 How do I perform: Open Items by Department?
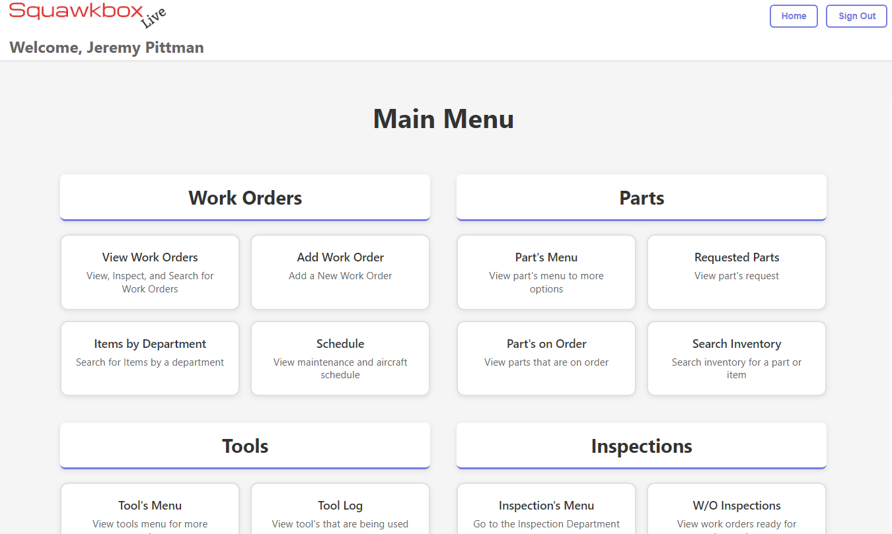[x=150, y=358]
